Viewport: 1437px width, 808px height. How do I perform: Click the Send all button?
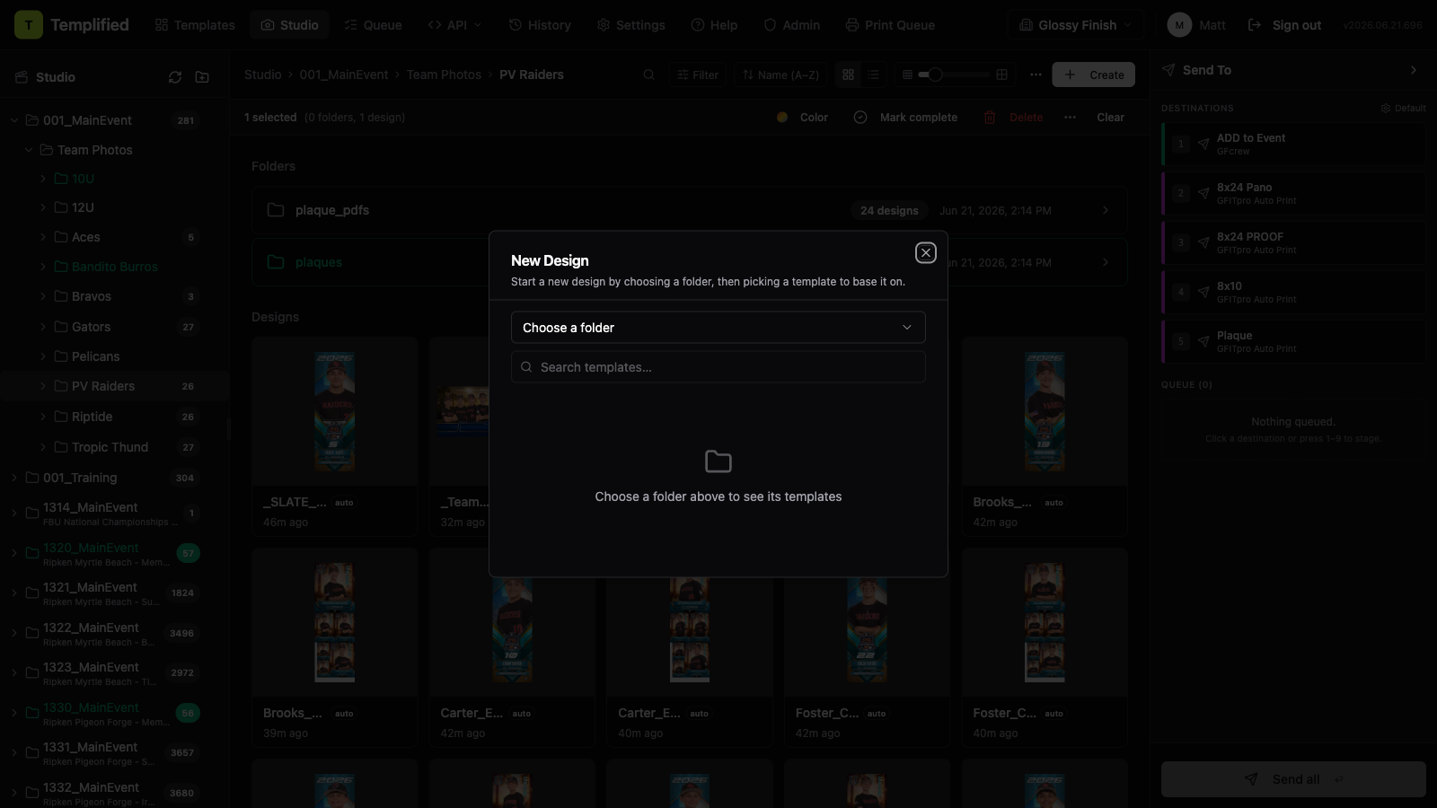pos(1293,779)
